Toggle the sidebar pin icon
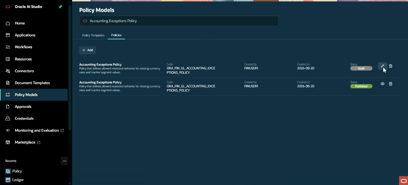The height and width of the screenshot is (185, 408). point(60,7)
